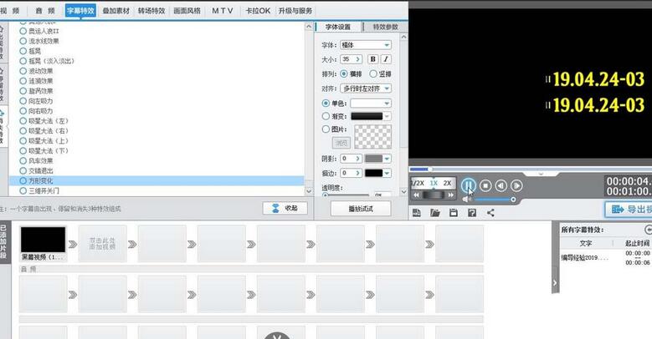Image resolution: width=652 pixels, height=339 pixels.
Task: Click the rewind double-arrow icon
Action: click(416, 195)
